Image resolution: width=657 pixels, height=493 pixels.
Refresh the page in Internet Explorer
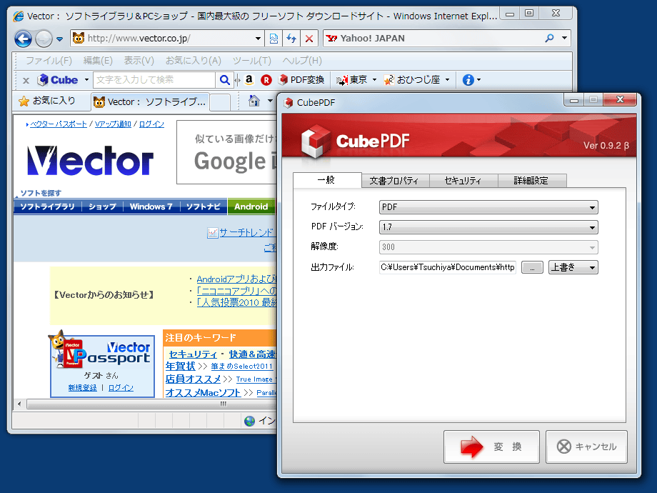pyautogui.click(x=291, y=39)
